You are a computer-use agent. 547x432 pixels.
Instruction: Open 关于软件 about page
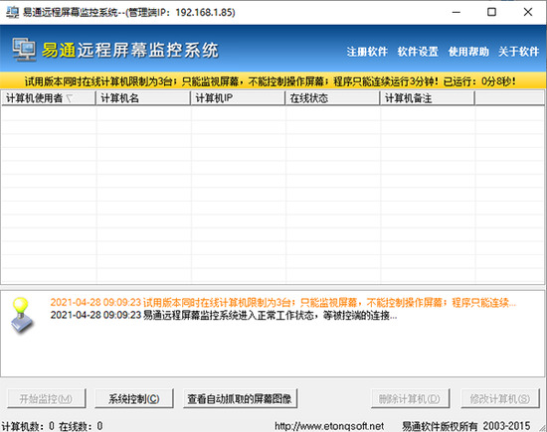[518, 52]
